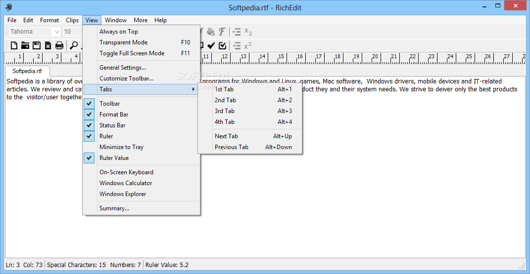Disable Ruler Value display

pos(142,157)
